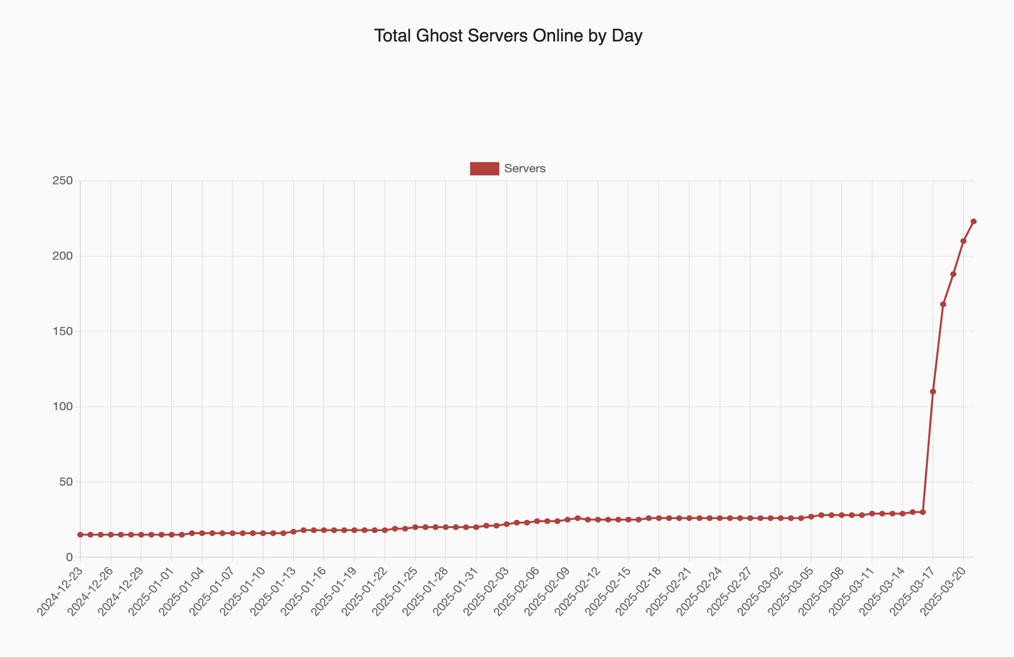Image resolution: width=1014 pixels, height=657 pixels.
Task: Click the data point near 168 servers
Action: [x=943, y=304]
